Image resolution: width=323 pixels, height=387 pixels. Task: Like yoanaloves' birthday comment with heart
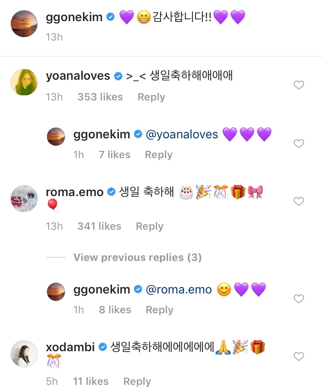point(299,85)
